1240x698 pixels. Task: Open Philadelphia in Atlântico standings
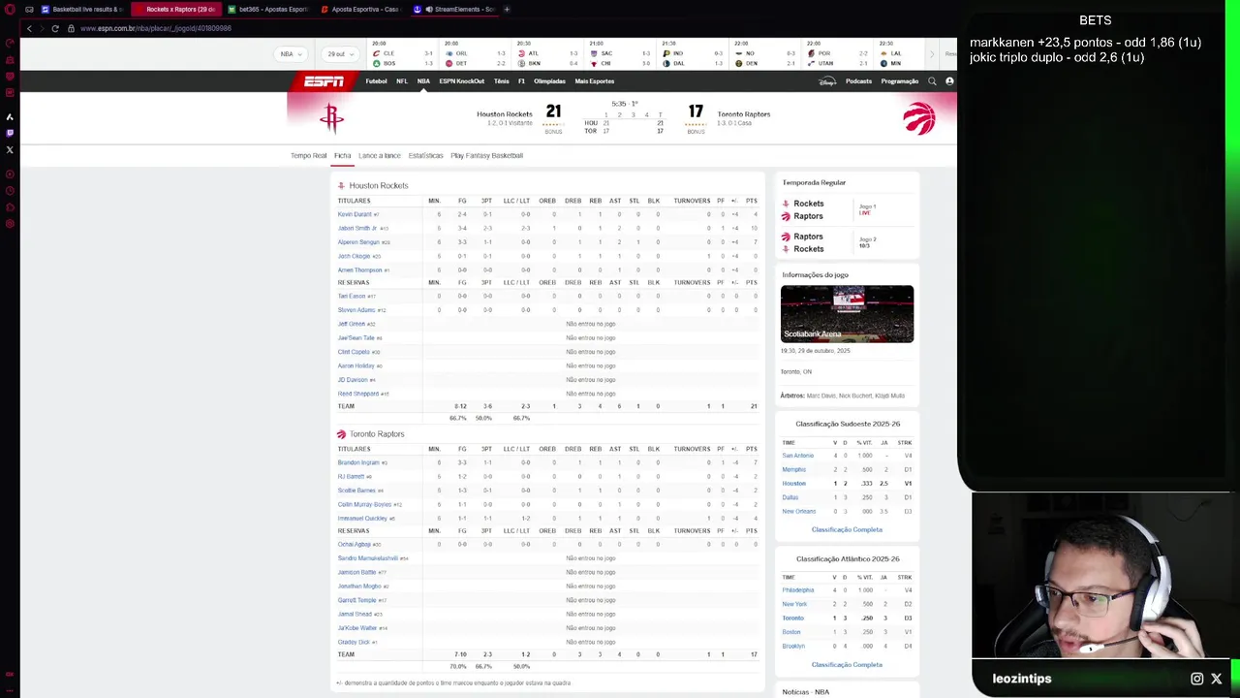point(798,590)
